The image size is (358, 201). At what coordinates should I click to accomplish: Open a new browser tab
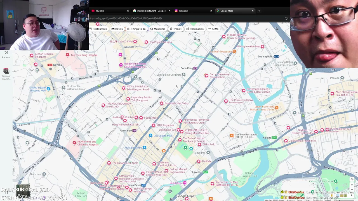[x=259, y=11]
